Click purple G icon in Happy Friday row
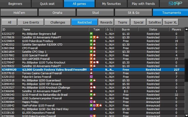Image resolution: width=188 pixels, height=117 pixels. point(91,102)
